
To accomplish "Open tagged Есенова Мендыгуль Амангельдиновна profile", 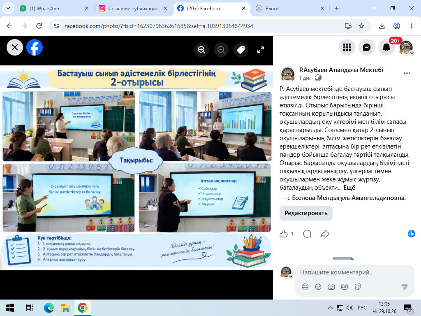I will coord(348,198).
